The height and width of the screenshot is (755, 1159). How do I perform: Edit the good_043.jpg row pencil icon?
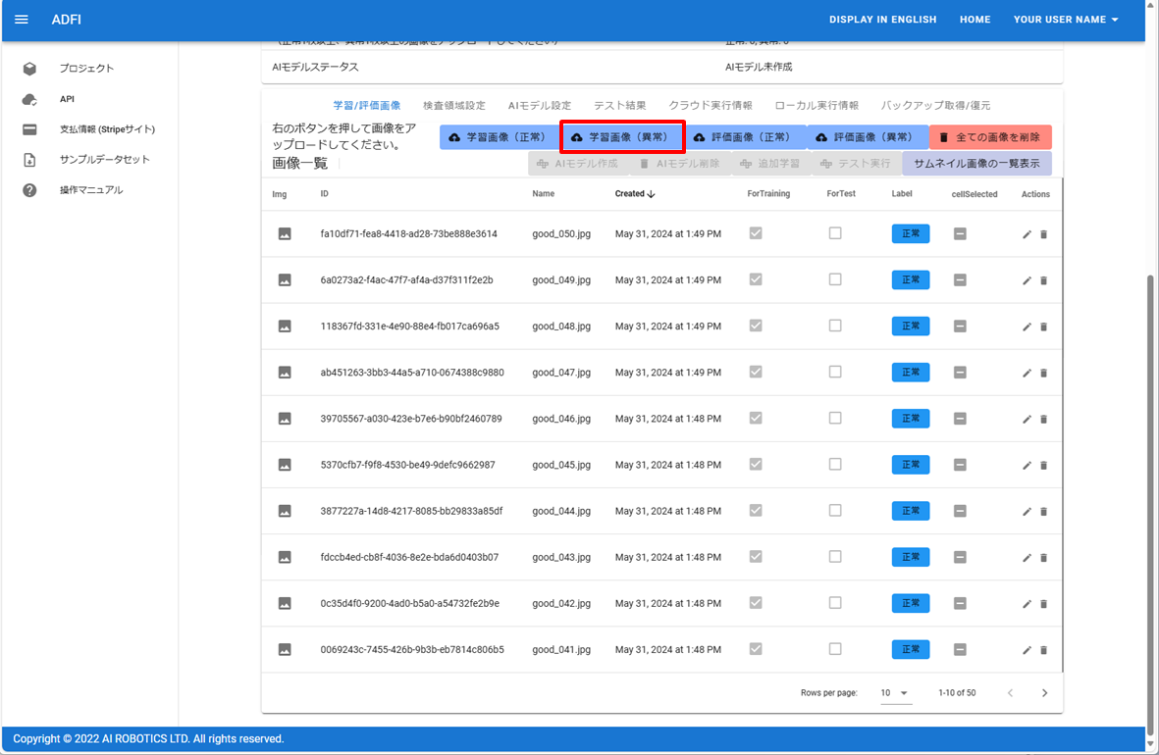pos(1027,558)
